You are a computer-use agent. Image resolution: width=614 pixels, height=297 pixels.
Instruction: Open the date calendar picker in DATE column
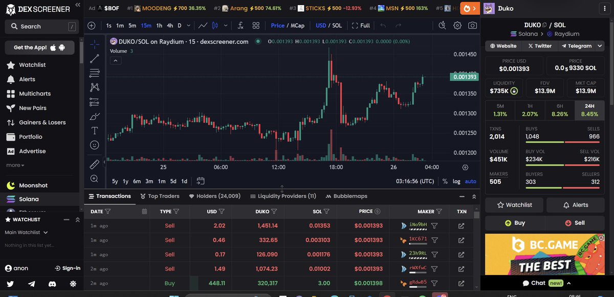144,211
